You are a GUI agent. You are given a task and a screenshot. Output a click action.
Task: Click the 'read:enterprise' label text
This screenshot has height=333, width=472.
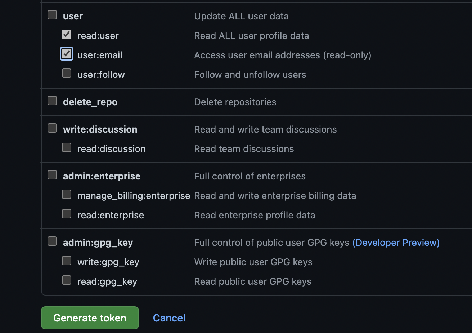(111, 215)
